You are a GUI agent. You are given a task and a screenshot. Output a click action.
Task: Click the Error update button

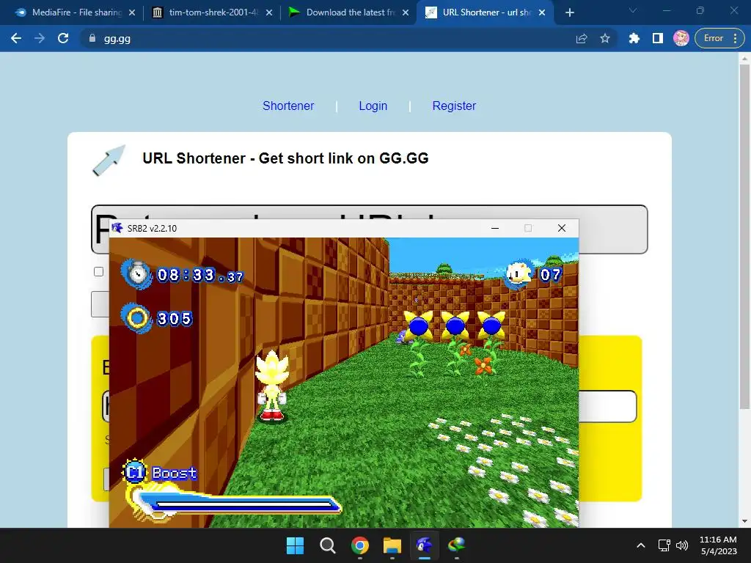click(713, 38)
